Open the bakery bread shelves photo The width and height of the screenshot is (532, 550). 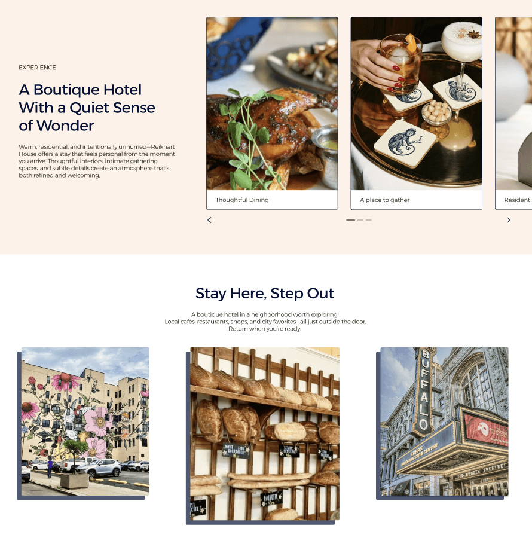265,433
